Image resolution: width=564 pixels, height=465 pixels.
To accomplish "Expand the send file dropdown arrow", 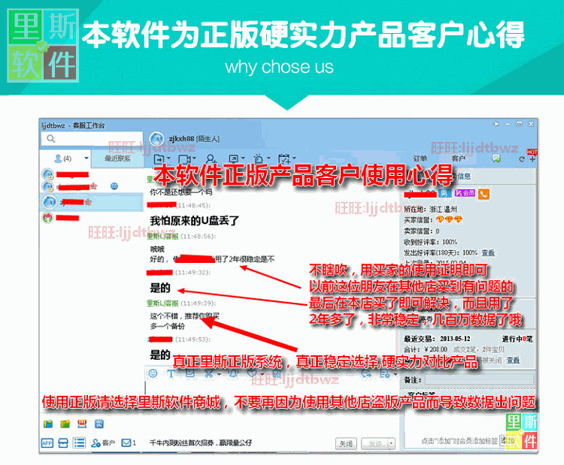I will tap(168, 159).
